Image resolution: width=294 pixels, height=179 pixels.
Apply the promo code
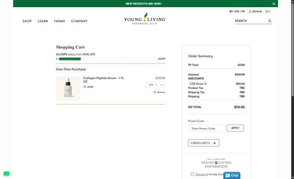click(x=235, y=128)
